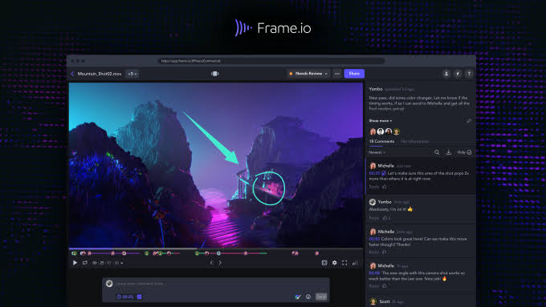546x307 pixels.
Task: Click the Mountain_Shot02.mov file title
Action: [x=100, y=74]
